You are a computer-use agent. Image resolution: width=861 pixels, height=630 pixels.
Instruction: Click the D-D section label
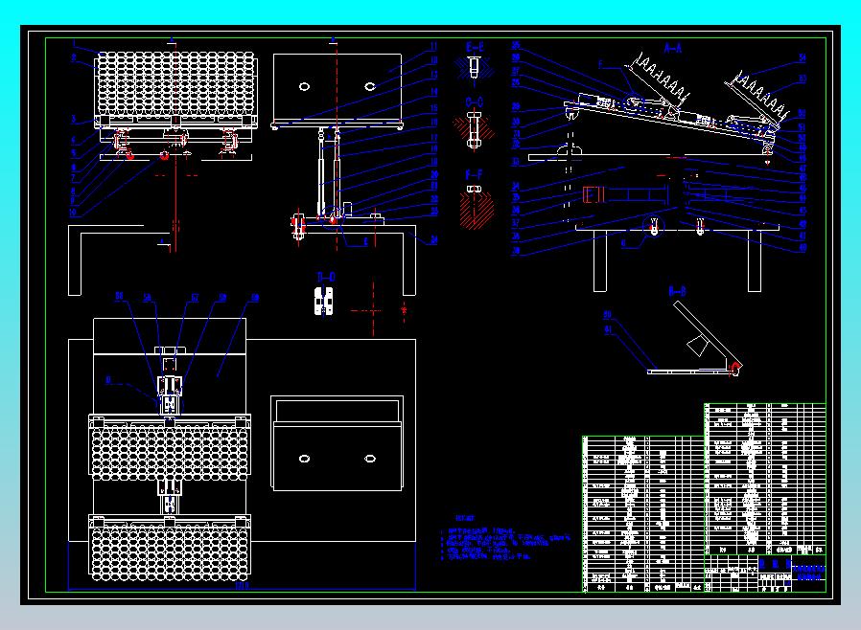pyautogui.click(x=326, y=277)
